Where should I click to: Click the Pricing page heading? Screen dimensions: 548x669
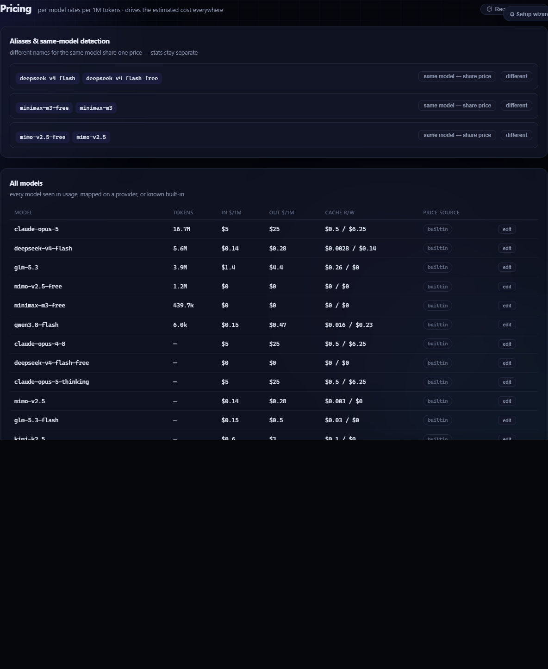[16, 9]
